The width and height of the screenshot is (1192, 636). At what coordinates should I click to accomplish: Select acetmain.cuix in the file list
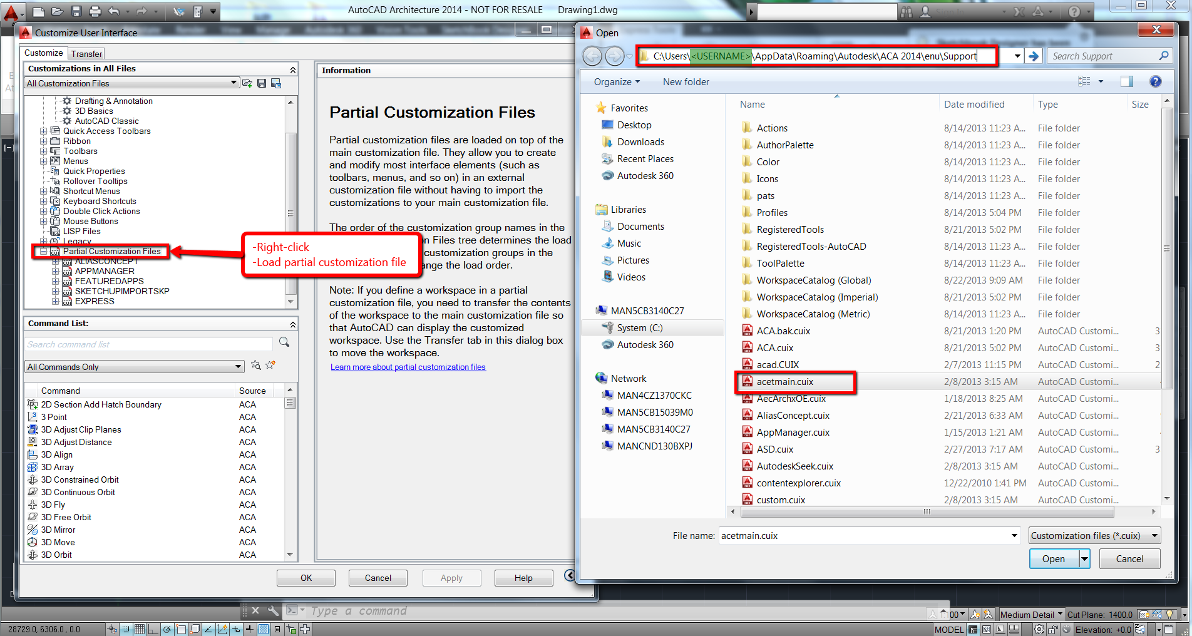pos(785,382)
